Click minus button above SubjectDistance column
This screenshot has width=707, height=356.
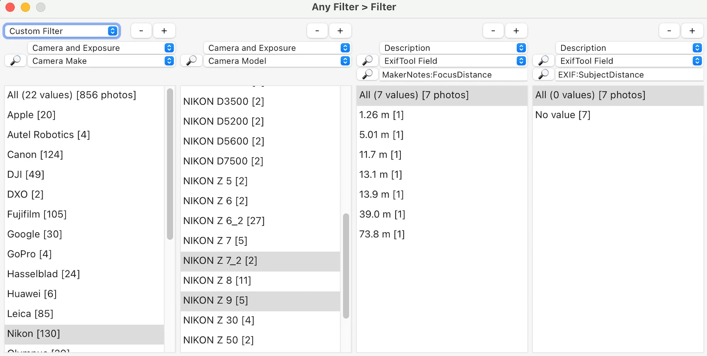pyautogui.click(x=669, y=31)
